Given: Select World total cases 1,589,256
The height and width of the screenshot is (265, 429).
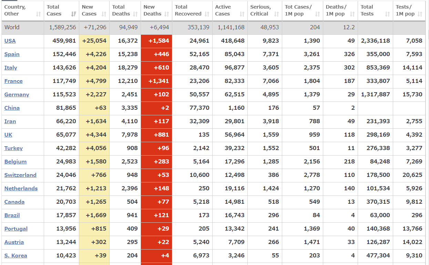Looking at the screenshot, I should 62,27.
